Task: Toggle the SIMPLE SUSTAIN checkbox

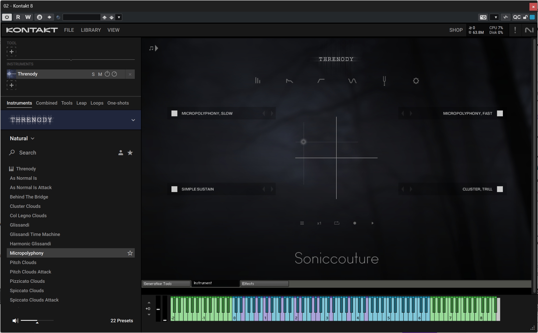Action: [175, 189]
